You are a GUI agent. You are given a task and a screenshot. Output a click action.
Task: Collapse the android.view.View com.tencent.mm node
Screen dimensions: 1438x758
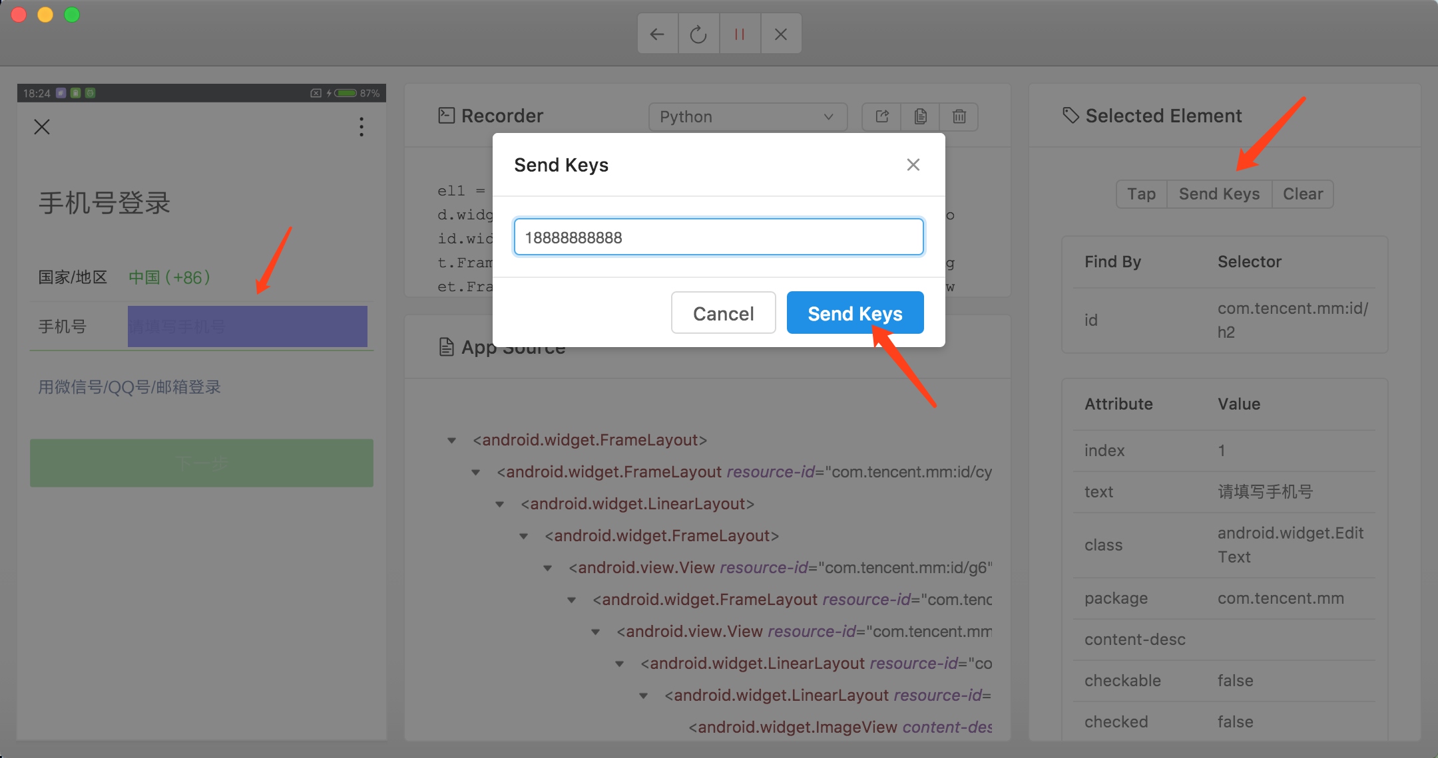click(596, 632)
